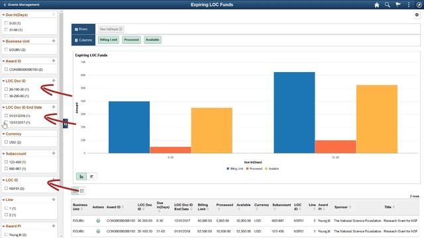Click the yellow Available bar for 31-60
The width and height of the screenshot is (424, 238).
[377, 119]
